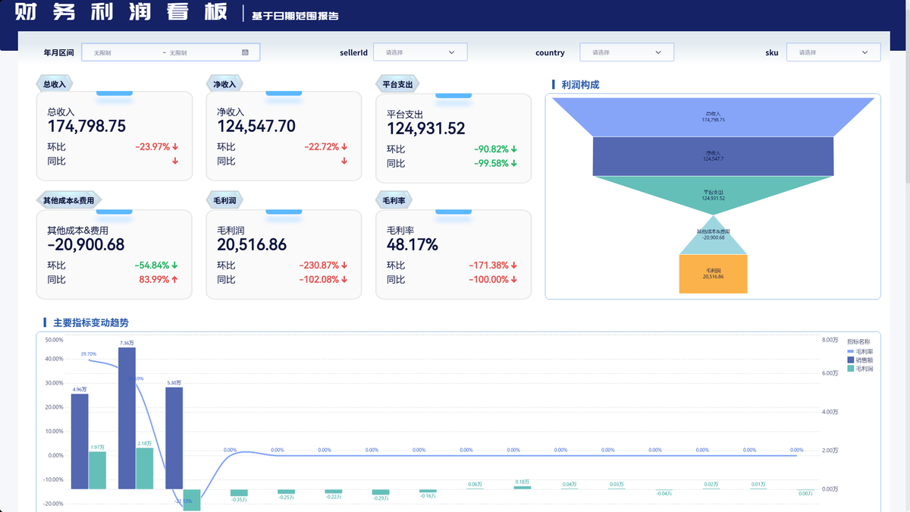The width and height of the screenshot is (910, 512).
Task: Select the teal 平台支出 funnel segment
Action: (x=713, y=193)
